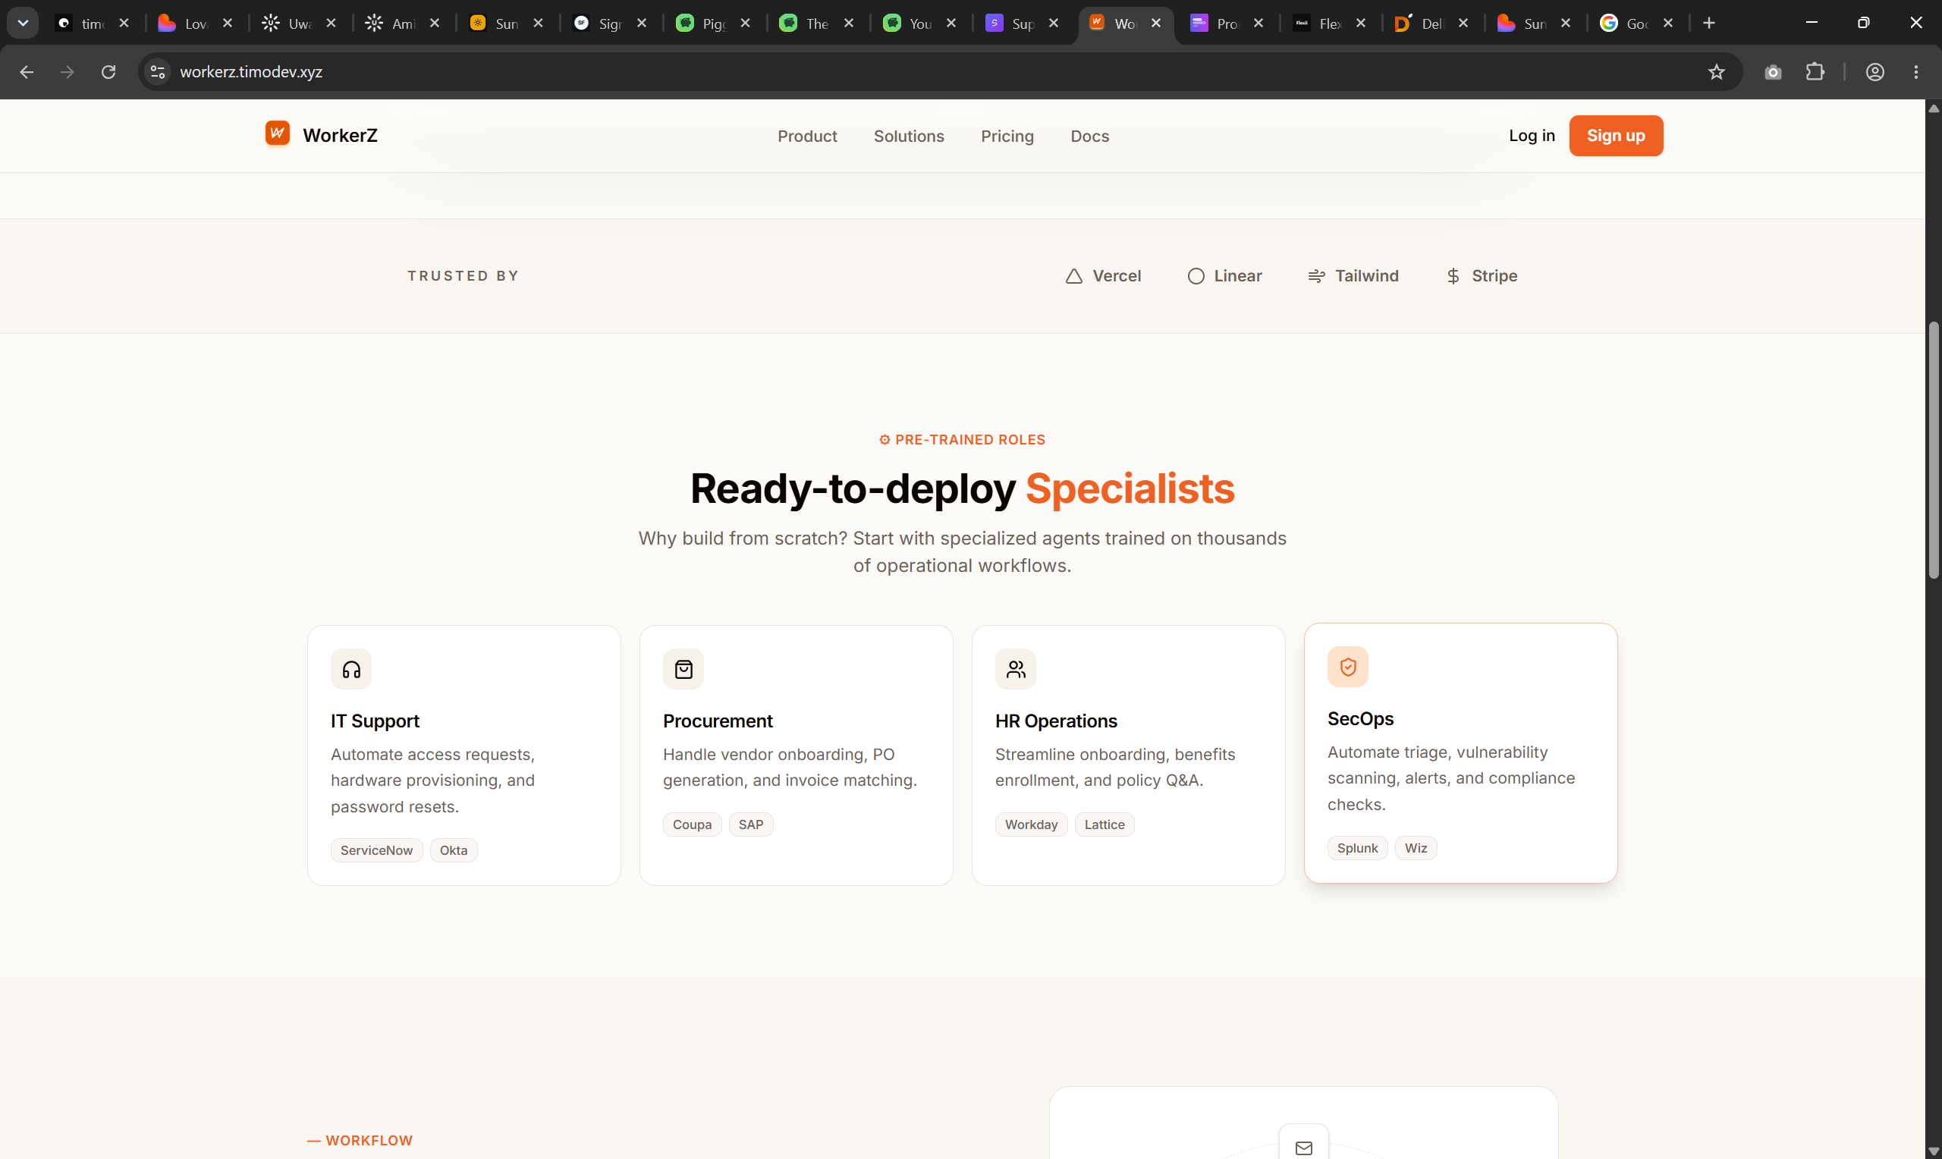This screenshot has width=1942, height=1159.
Task: Open the Docs nav link
Action: point(1089,136)
